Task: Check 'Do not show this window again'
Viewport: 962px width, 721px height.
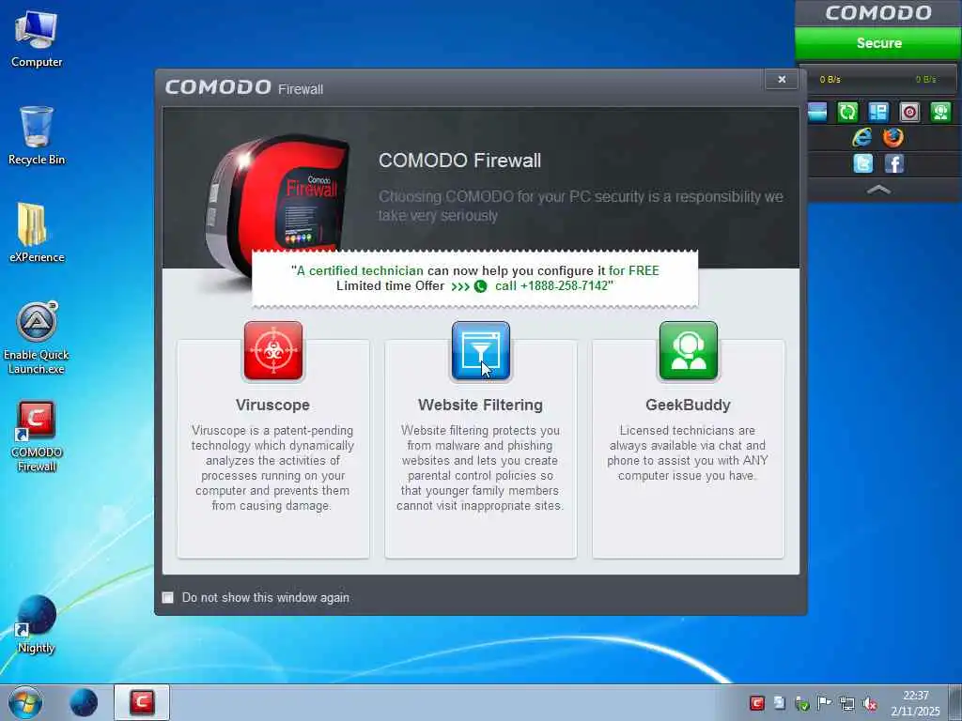Action: (x=167, y=597)
